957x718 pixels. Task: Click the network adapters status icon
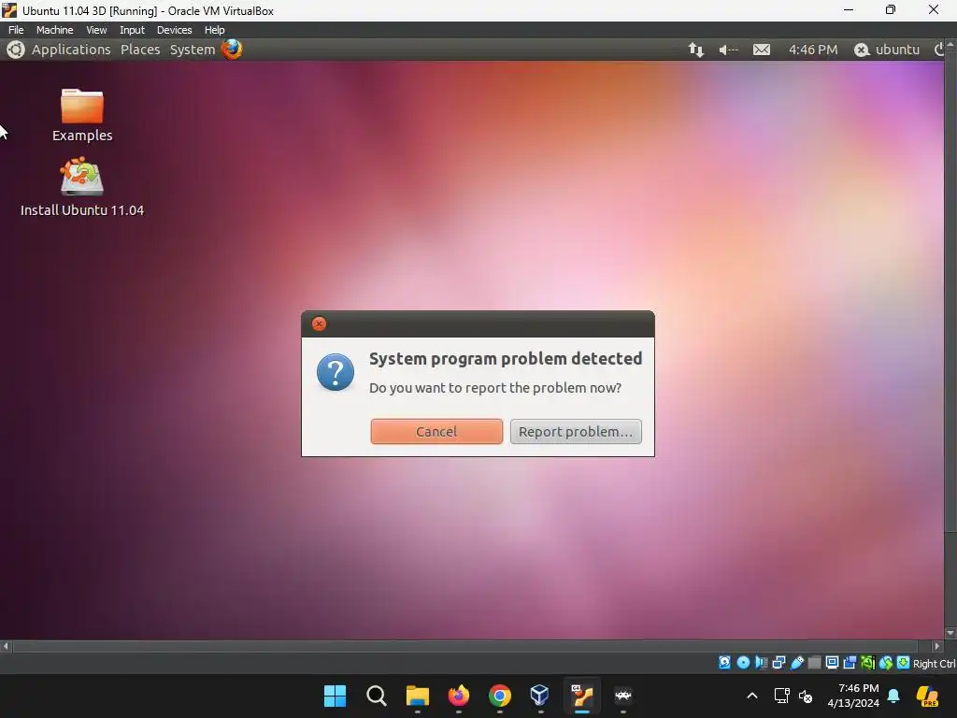pyautogui.click(x=778, y=663)
